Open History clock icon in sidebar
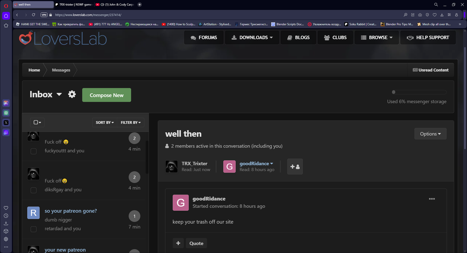The width and height of the screenshot is (467, 253). [x=6, y=216]
